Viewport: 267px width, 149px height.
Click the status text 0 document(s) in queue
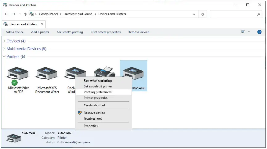click(74, 142)
